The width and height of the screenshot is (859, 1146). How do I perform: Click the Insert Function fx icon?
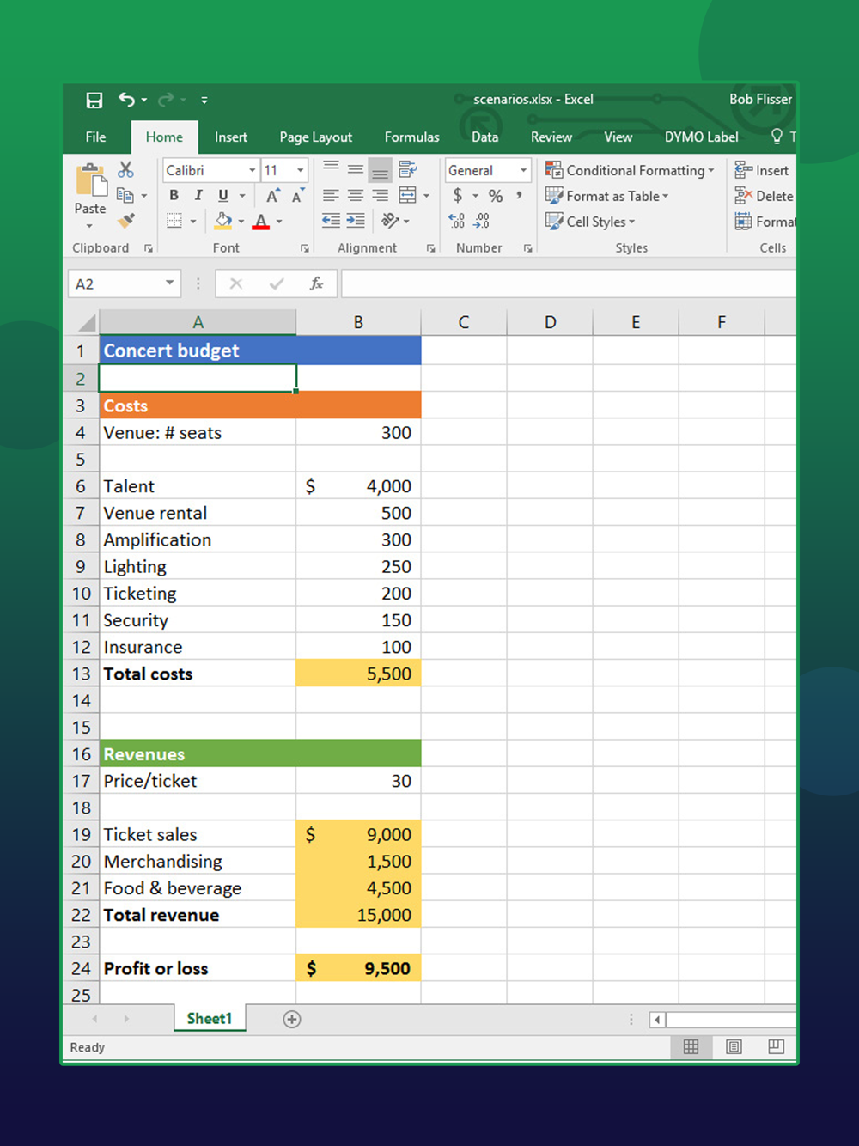coord(317,283)
